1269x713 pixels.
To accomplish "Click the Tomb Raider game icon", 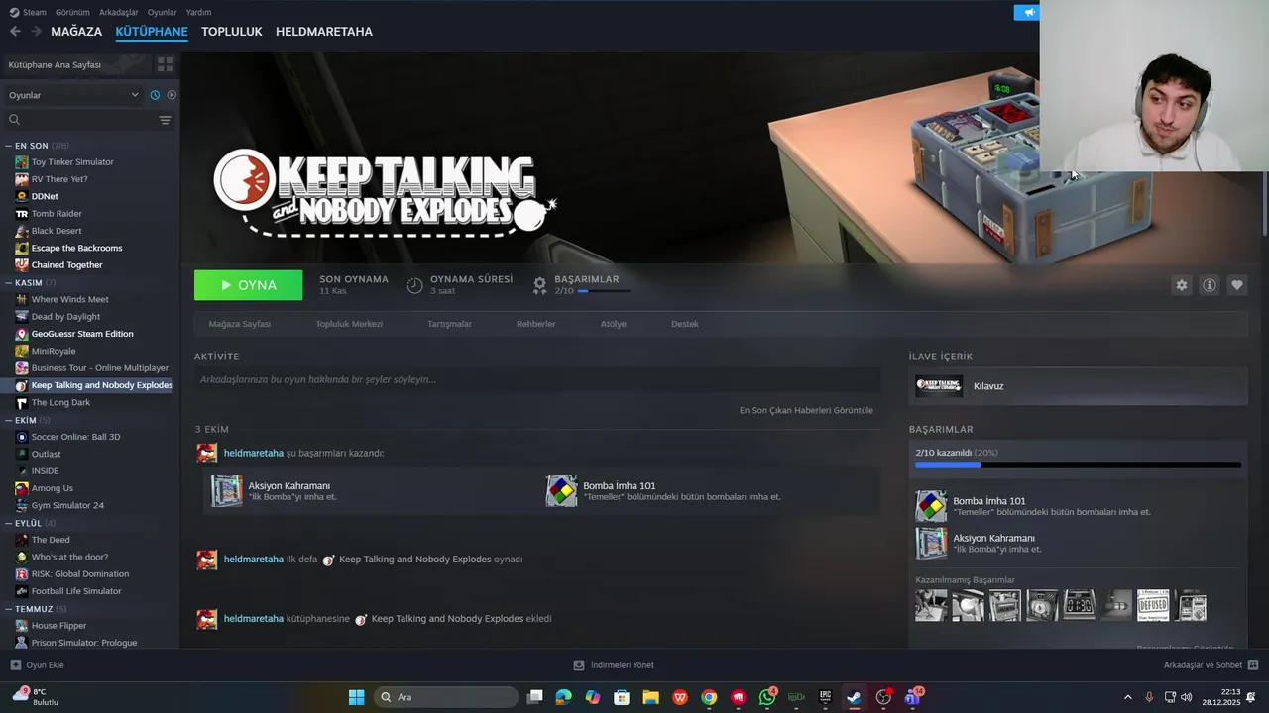I will (x=22, y=214).
